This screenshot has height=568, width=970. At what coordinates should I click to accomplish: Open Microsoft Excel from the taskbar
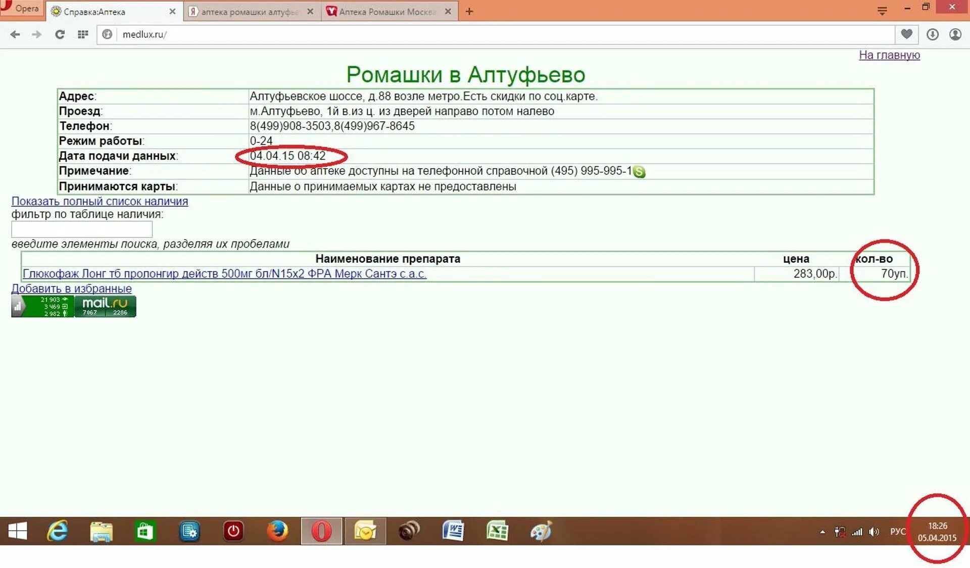tap(498, 531)
